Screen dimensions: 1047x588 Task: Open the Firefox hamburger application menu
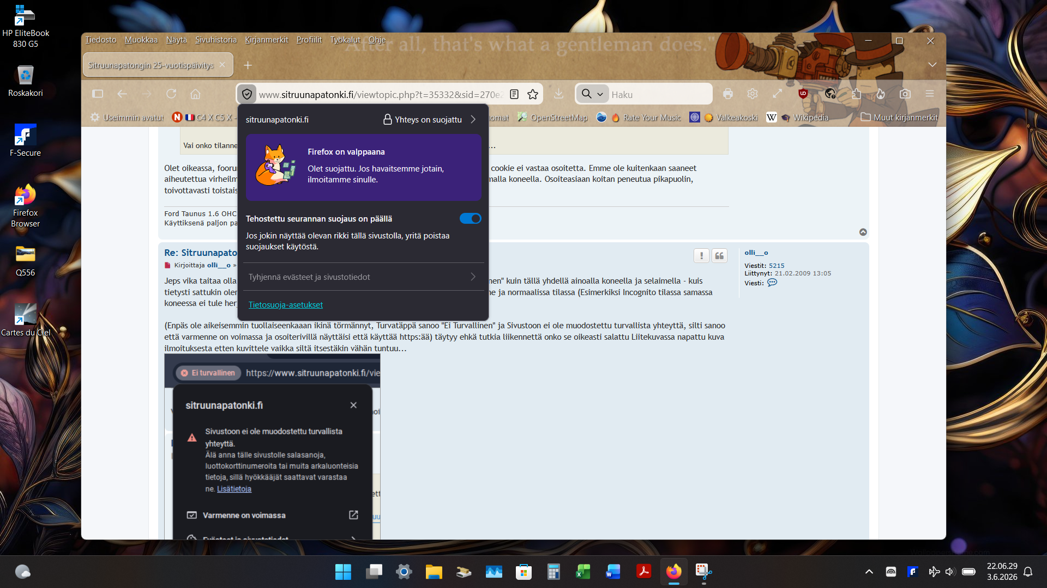(x=930, y=94)
